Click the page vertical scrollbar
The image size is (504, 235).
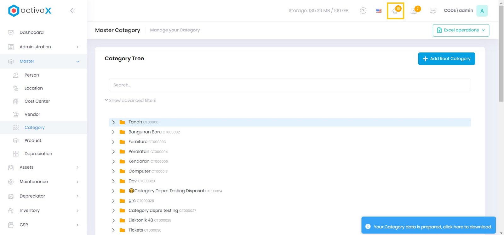coord(501,53)
